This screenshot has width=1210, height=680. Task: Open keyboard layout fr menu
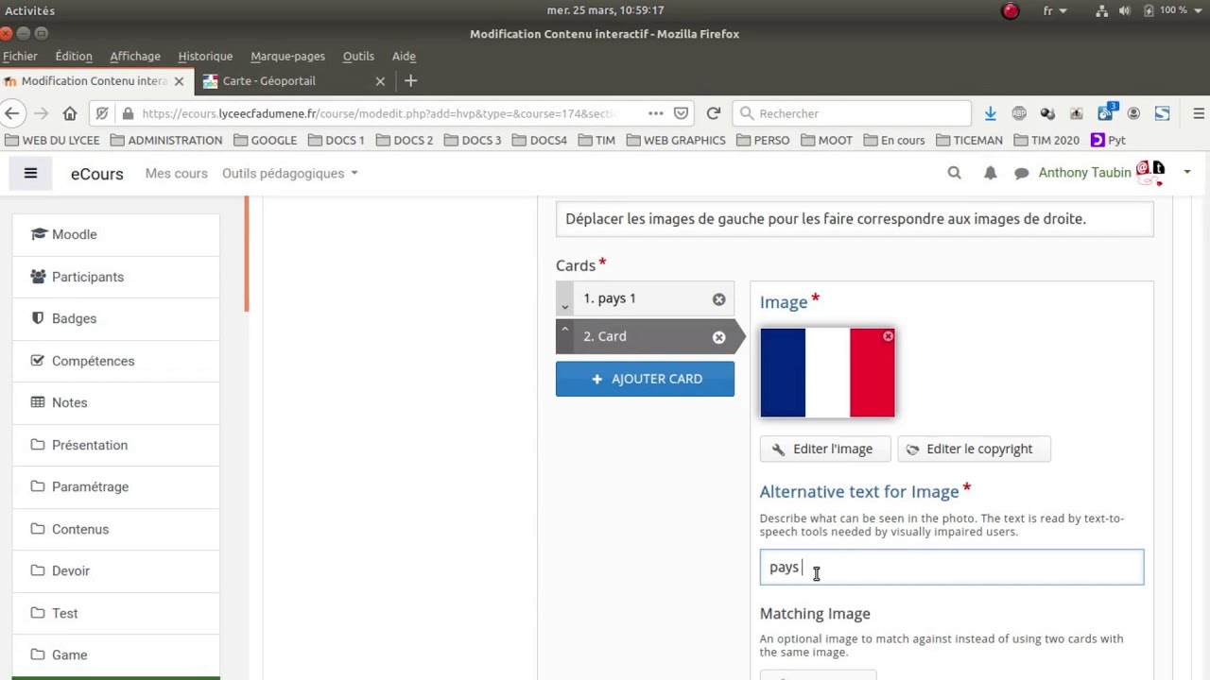[1054, 10]
